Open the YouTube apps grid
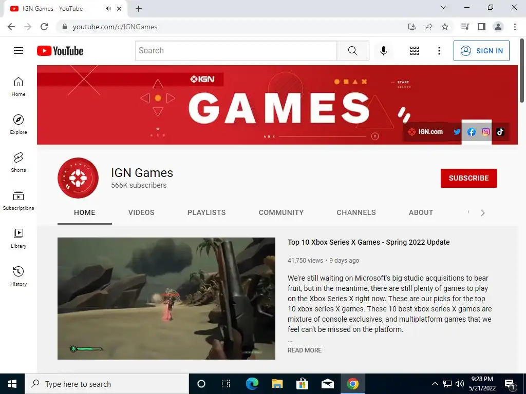 coord(415,51)
